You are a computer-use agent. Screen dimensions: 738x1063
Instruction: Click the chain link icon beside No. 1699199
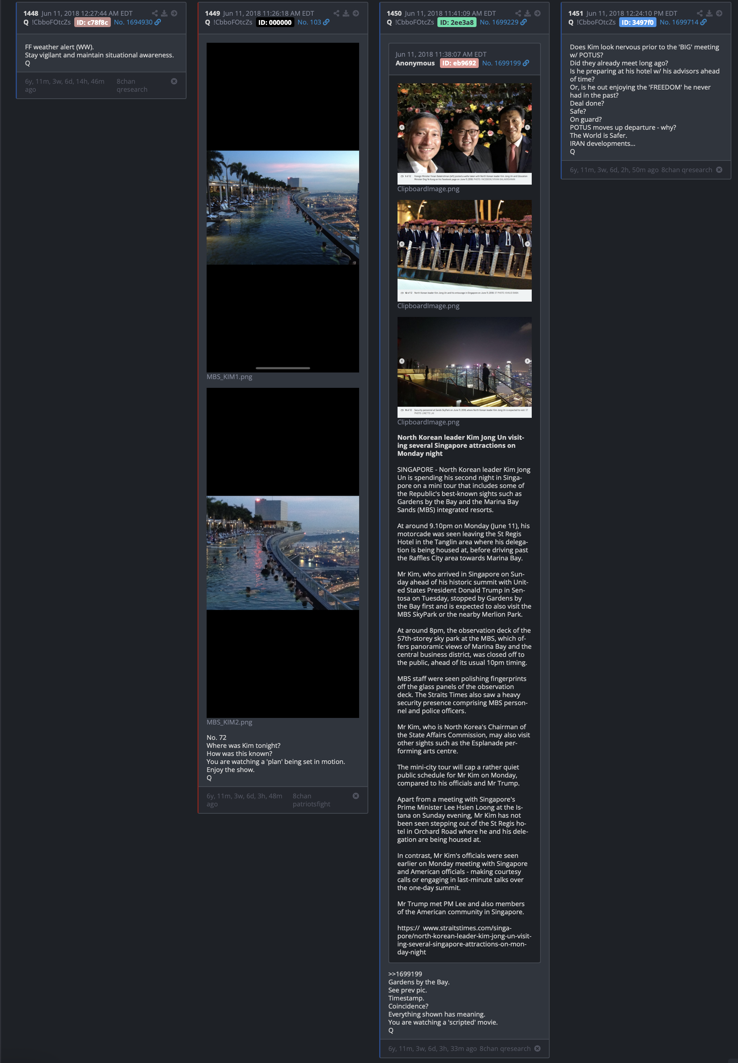pos(526,63)
